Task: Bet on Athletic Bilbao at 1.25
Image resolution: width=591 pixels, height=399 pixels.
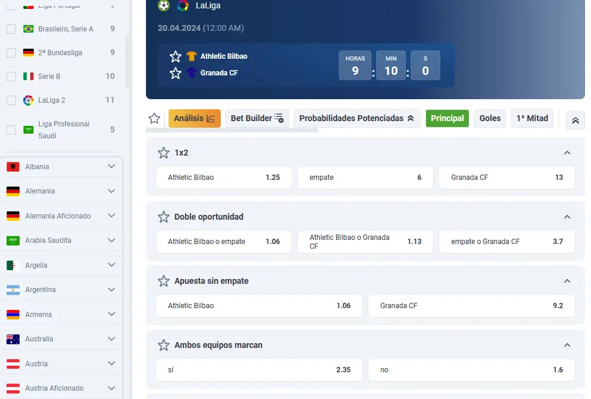Action: tap(224, 178)
